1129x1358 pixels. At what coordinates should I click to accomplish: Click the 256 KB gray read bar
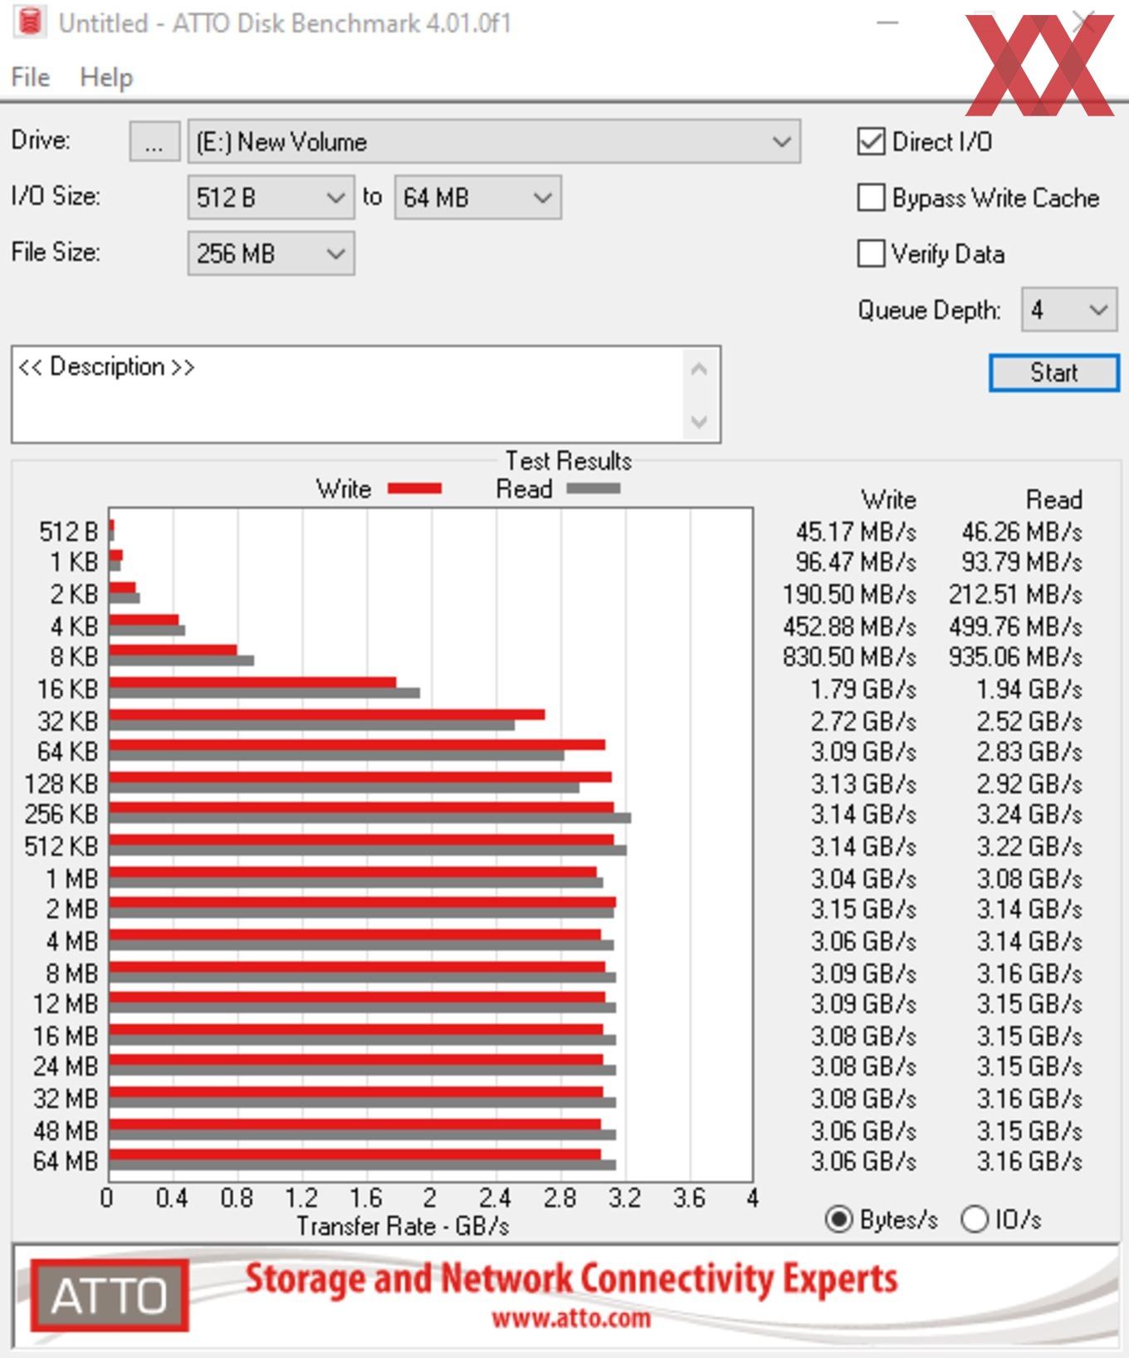pos(370,818)
